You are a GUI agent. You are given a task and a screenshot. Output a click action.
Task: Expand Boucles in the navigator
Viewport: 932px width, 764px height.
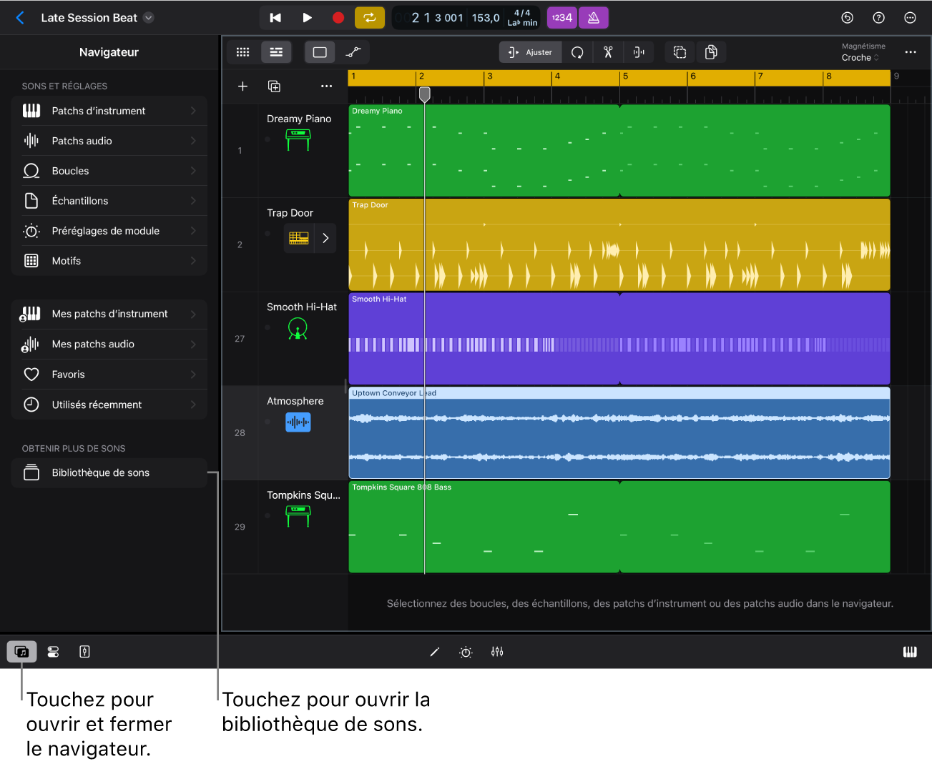[x=112, y=170]
